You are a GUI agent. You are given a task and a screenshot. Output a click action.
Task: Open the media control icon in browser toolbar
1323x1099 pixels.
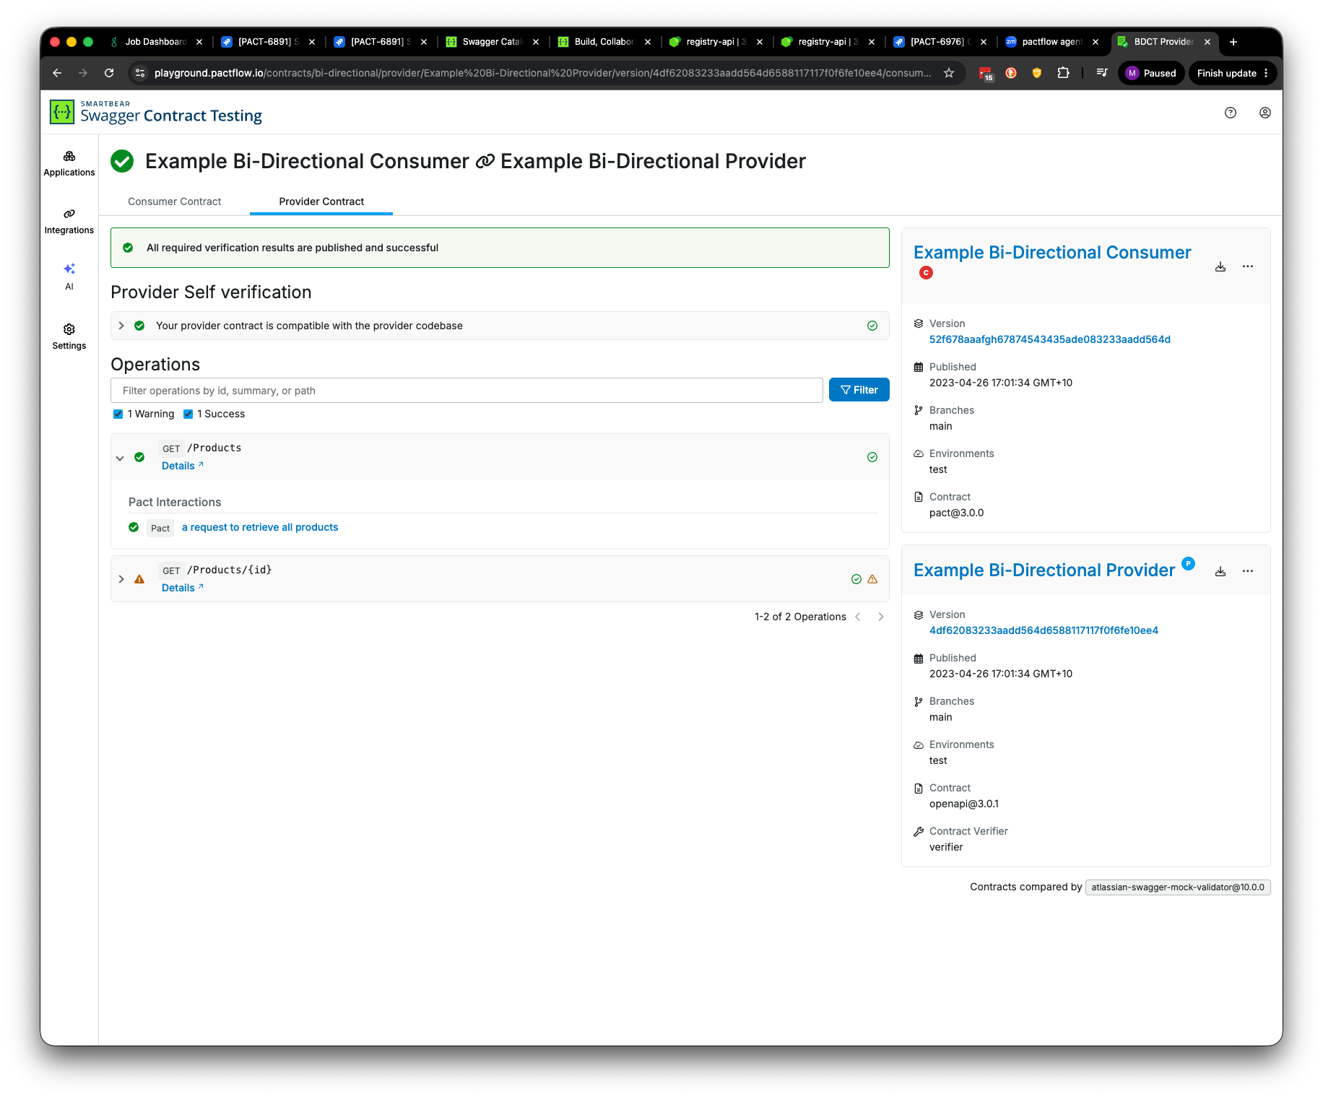point(1102,73)
